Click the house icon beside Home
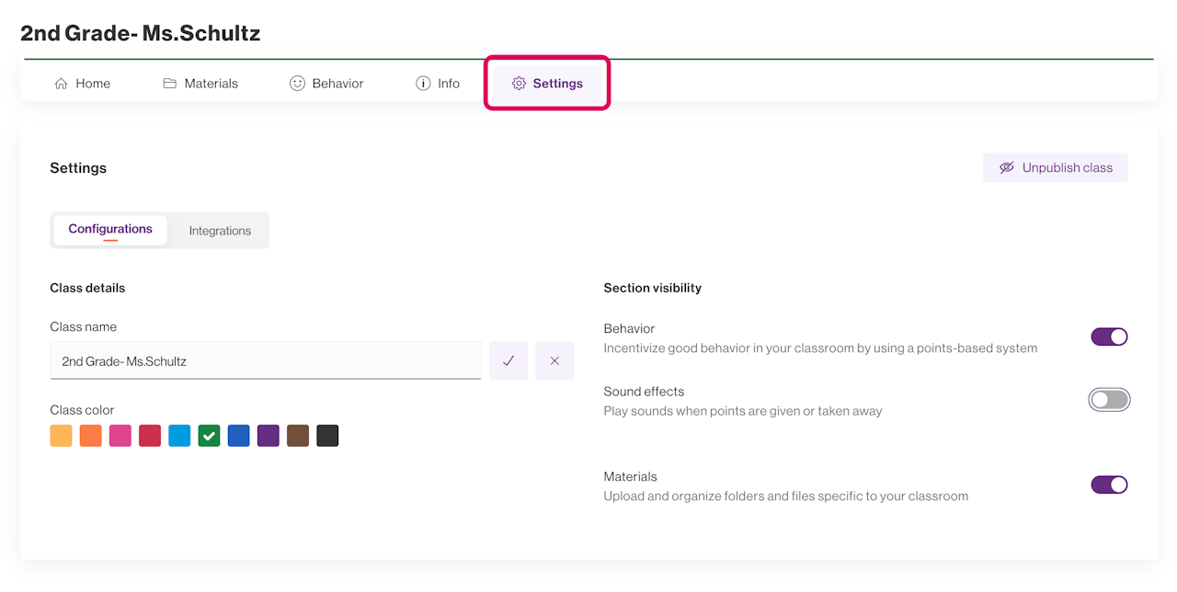 pos(62,84)
